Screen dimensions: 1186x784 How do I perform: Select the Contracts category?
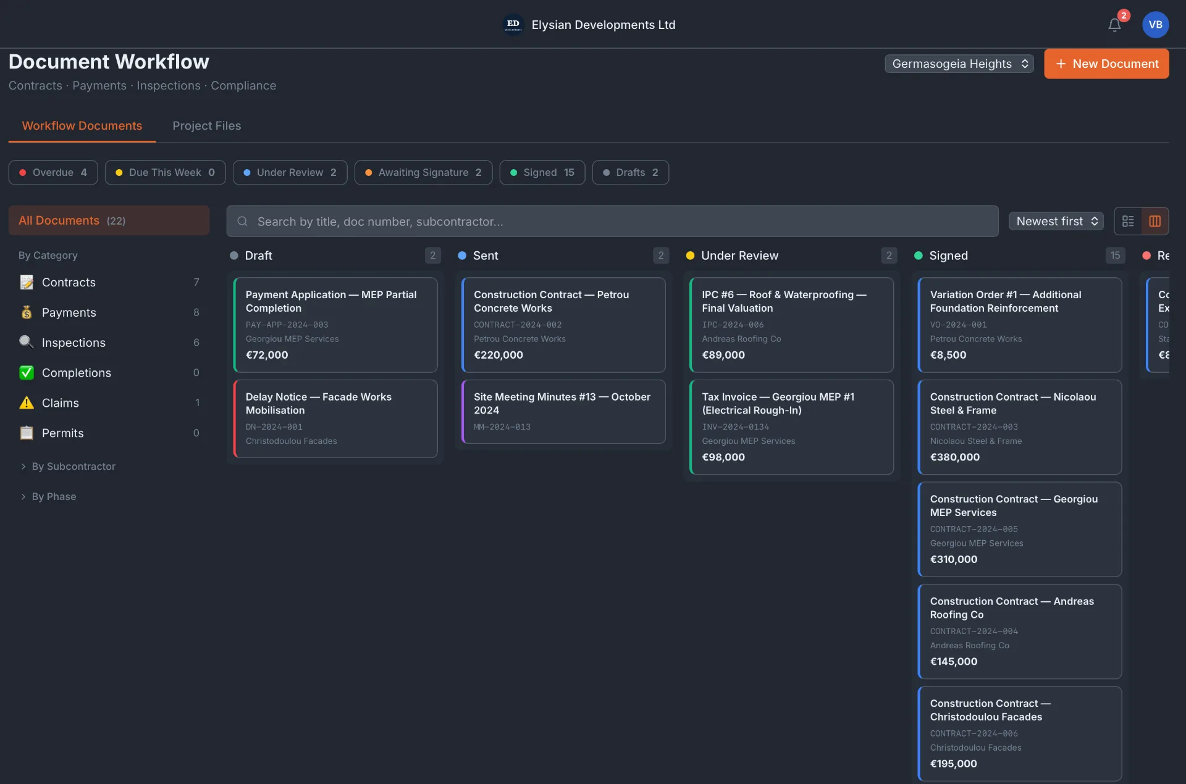click(109, 282)
